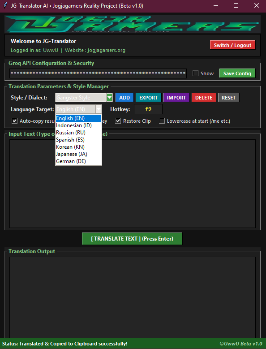Close the JG-Translator window
Screen dimensions: 266x349
pos(256,5)
